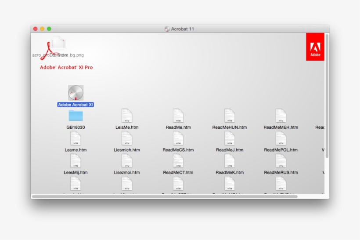Select the ReadMePOL.htm file icon

click(x=281, y=138)
